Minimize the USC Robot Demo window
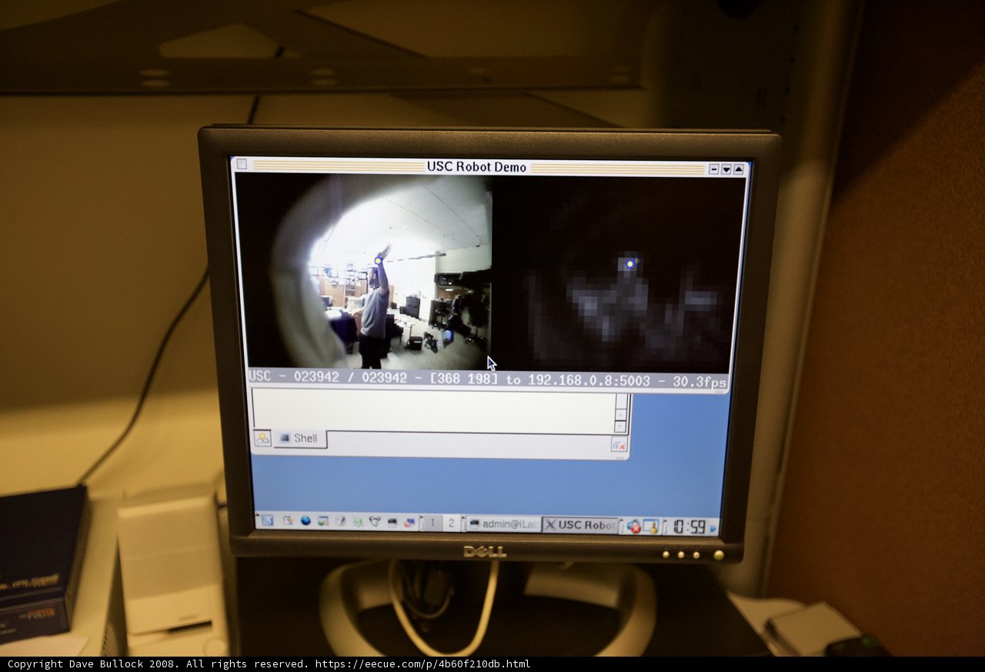 click(714, 169)
